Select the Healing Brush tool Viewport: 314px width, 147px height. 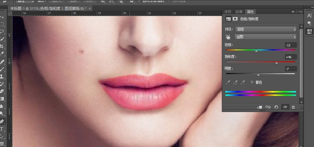2,62
